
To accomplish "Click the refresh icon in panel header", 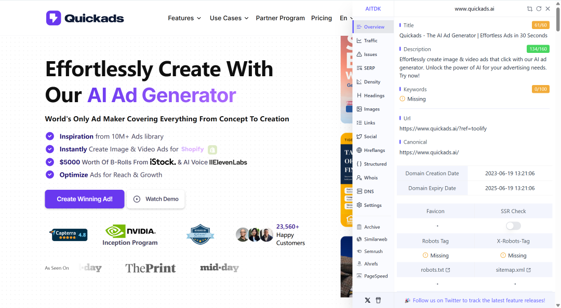I will coord(539,9).
